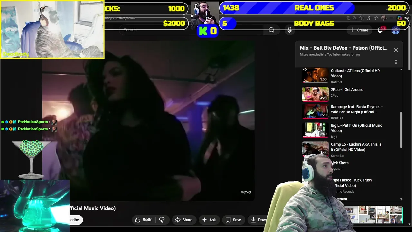Screen dimensions: 412x232
Task: Click the like count 544K
Action: pos(147,220)
